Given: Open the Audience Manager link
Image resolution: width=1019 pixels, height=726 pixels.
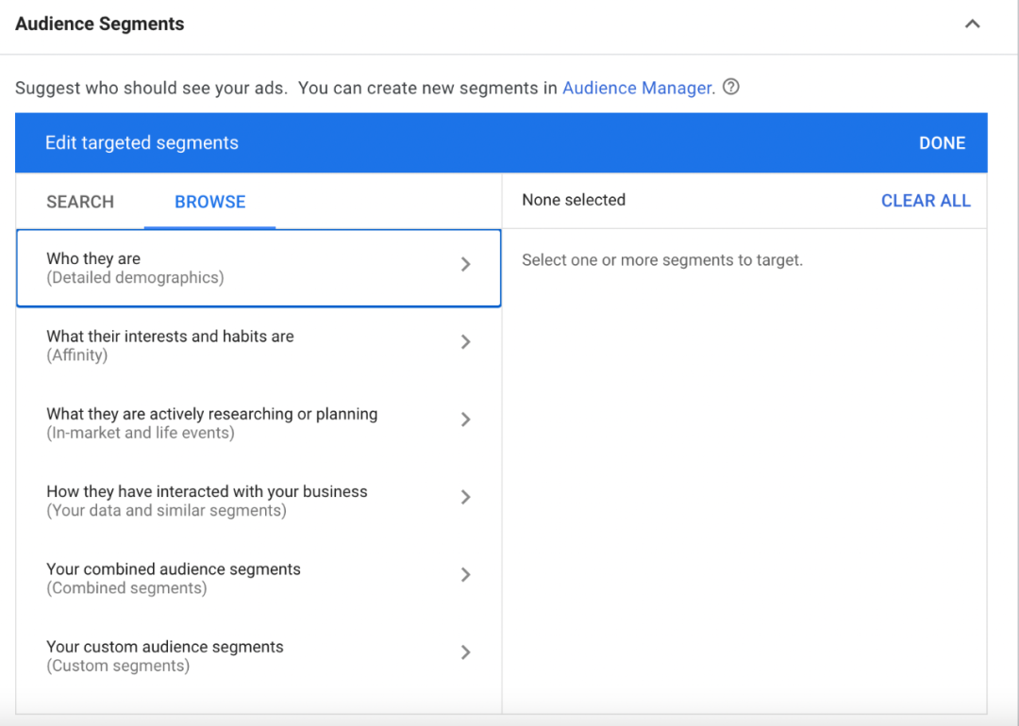Looking at the screenshot, I should (x=637, y=88).
